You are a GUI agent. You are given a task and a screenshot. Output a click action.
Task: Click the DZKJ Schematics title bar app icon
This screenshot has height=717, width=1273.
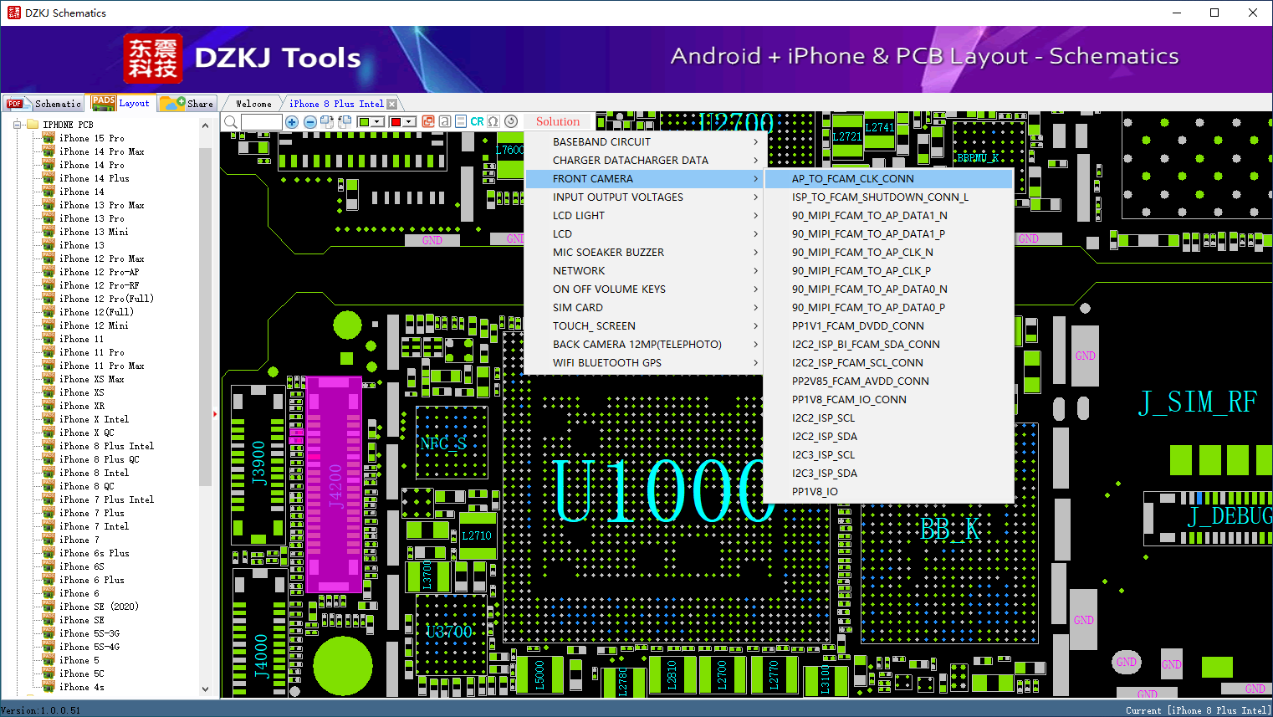13,13
